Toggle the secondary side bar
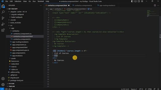This screenshot has height=90, width=161. pos(139,1)
